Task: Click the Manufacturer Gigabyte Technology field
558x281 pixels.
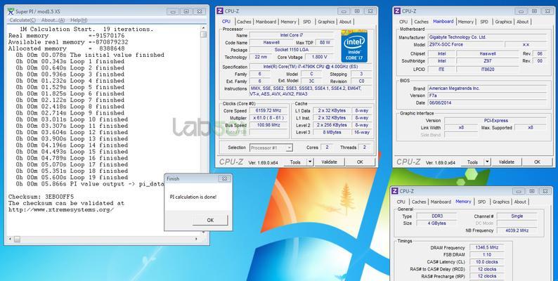Action: point(487,37)
